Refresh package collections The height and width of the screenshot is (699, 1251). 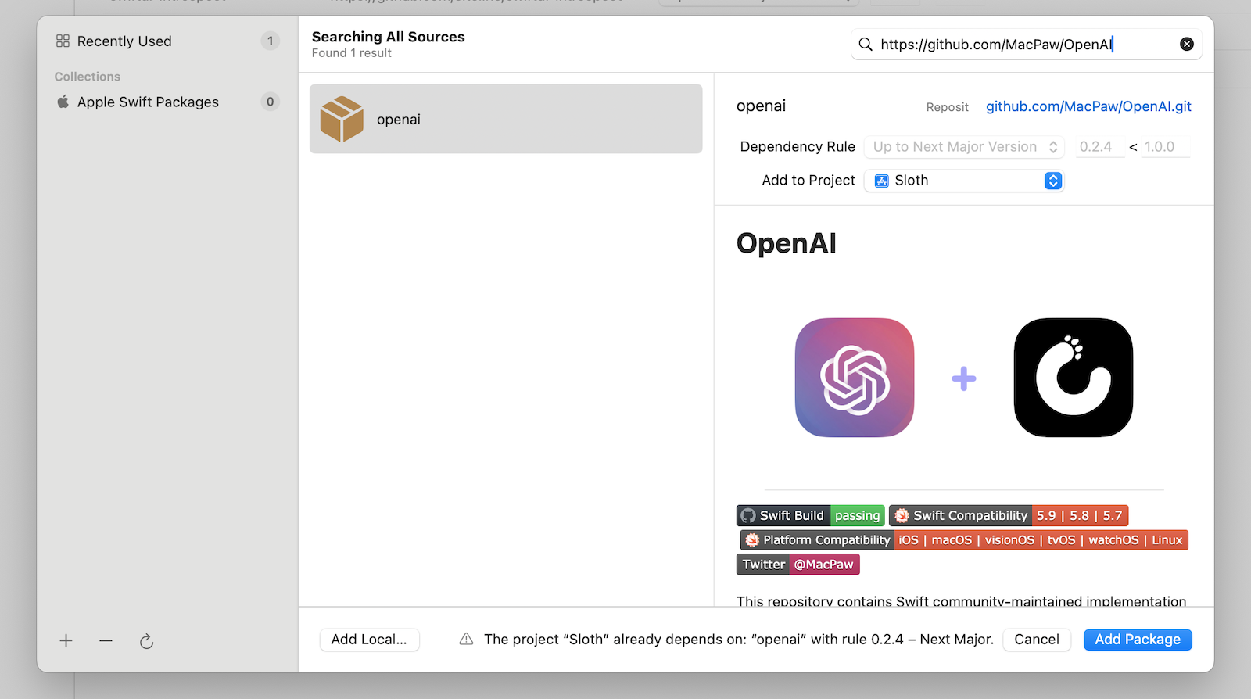(146, 641)
